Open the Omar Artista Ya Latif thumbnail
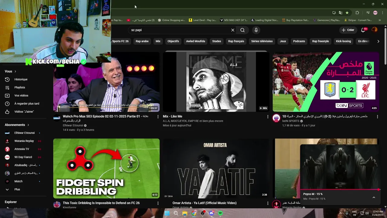The height and width of the screenshot is (218, 387). (216, 168)
